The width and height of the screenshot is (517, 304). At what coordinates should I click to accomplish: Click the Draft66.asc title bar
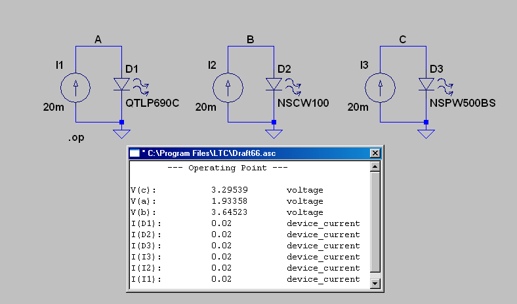[255, 153]
